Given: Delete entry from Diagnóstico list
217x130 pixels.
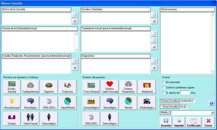Looking at the screenshot, I should (154, 68).
